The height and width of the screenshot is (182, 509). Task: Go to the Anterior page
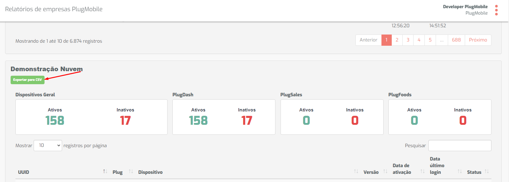pyautogui.click(x=368, y=40)
